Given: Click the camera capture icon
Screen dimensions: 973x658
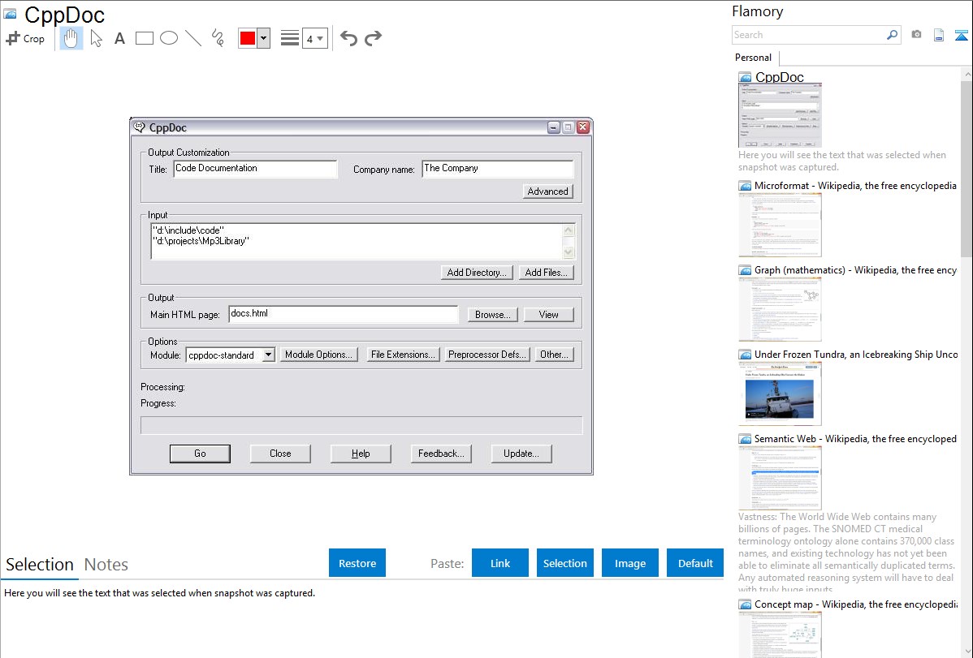Looking at the screenshot, I should point(916,35).
